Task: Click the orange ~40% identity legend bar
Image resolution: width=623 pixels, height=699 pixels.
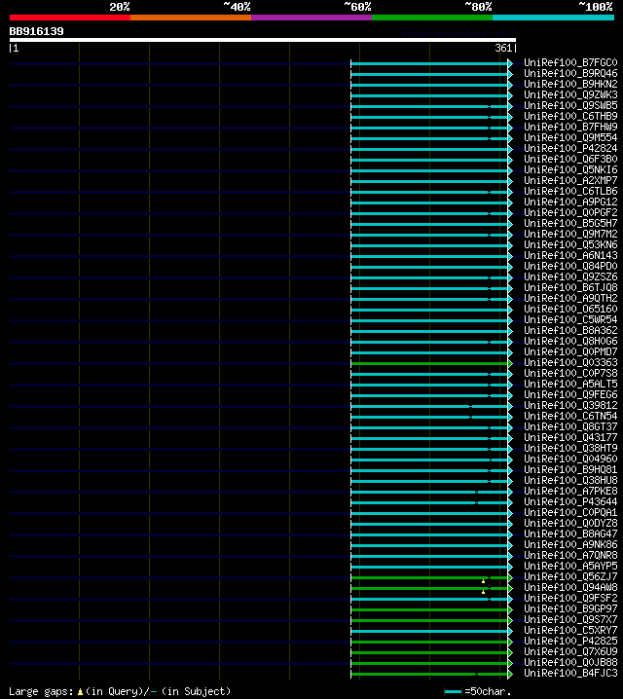Action: pyautogui.click(x=191, y=18)
